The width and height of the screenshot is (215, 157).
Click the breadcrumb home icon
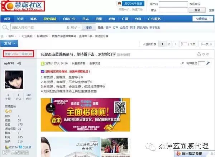pos(2,36)
